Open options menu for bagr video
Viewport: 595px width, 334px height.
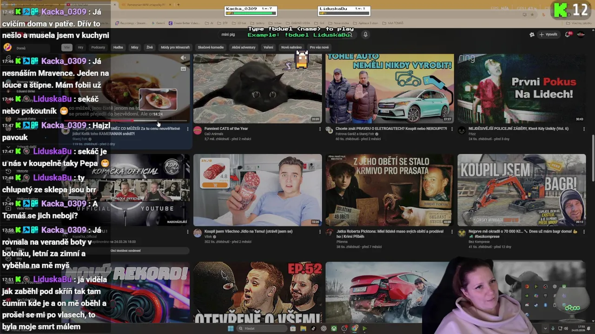click(584, 231)
